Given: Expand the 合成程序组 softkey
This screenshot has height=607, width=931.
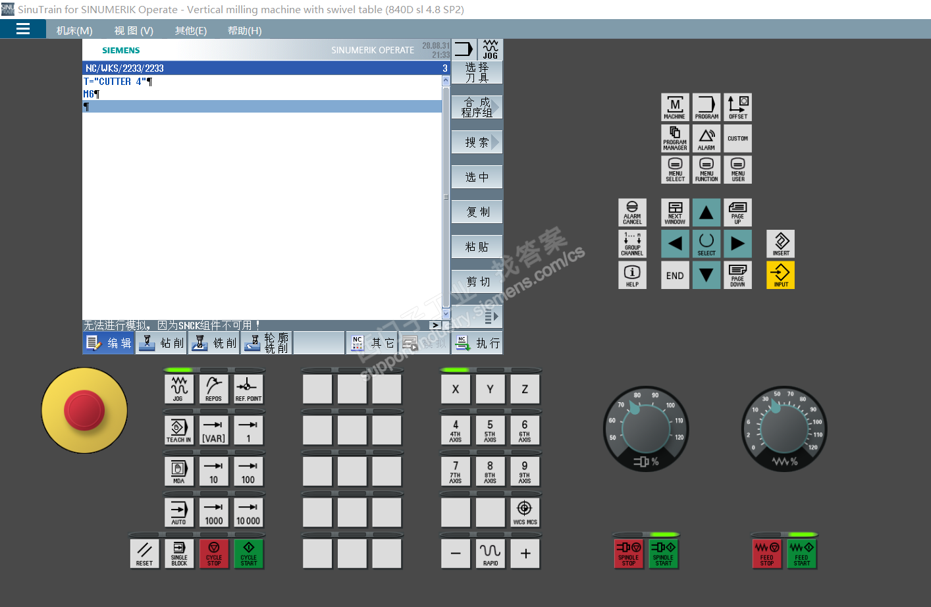Looking at the screenshot, I should (x=477, y=107).
